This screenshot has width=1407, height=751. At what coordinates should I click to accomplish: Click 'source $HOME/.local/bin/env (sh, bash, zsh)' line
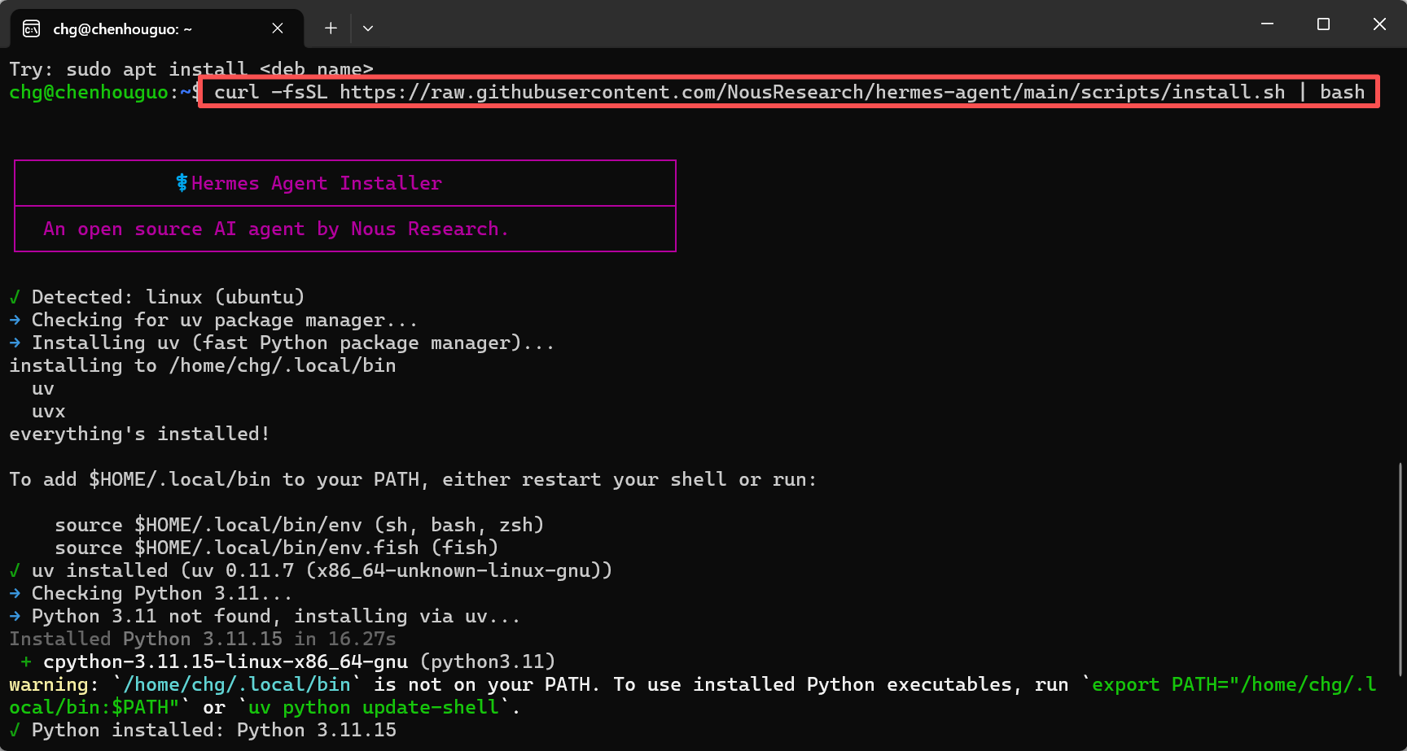click(x=299, y=525)
